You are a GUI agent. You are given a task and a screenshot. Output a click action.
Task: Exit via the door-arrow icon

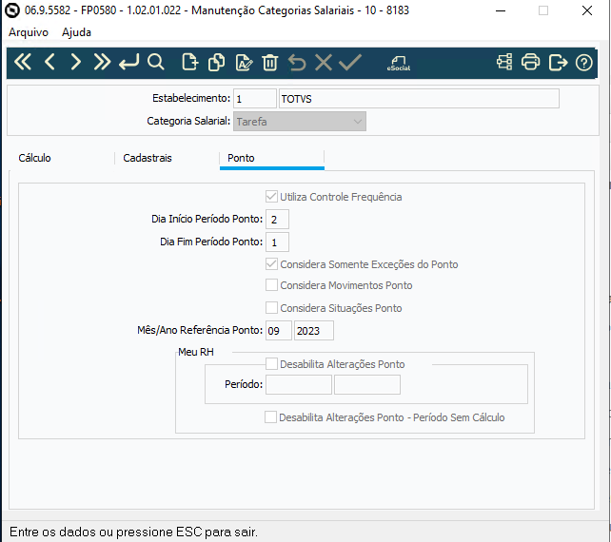(558, 63)
